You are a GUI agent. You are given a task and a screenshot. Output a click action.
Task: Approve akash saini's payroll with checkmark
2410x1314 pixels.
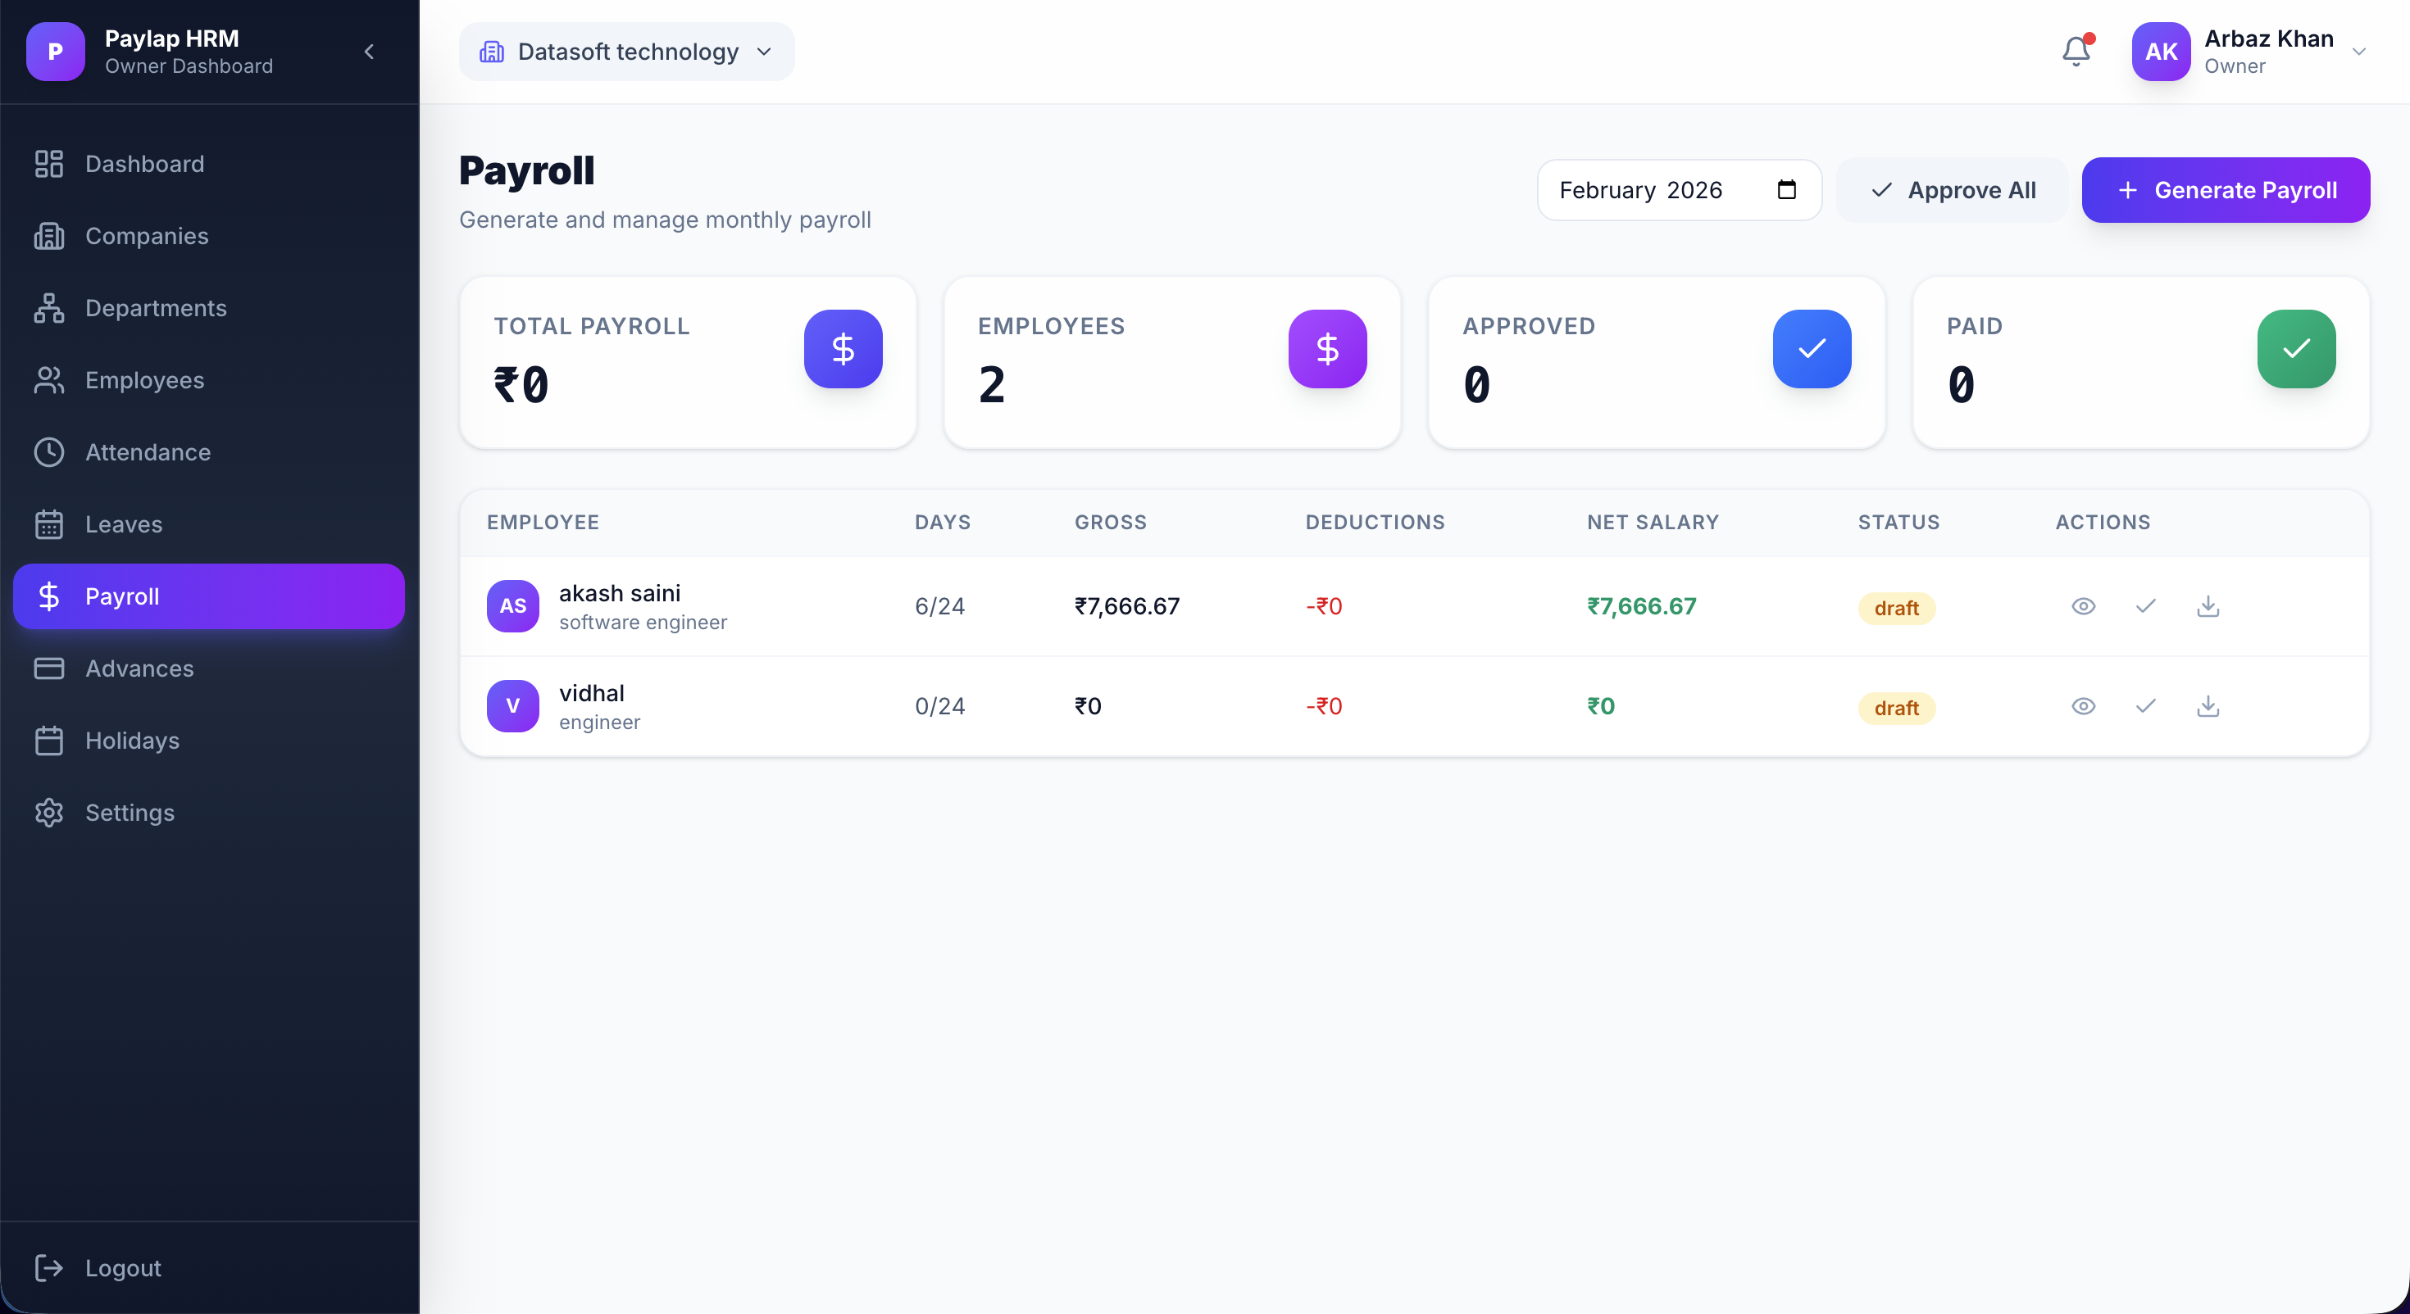tap(2145, 606)
